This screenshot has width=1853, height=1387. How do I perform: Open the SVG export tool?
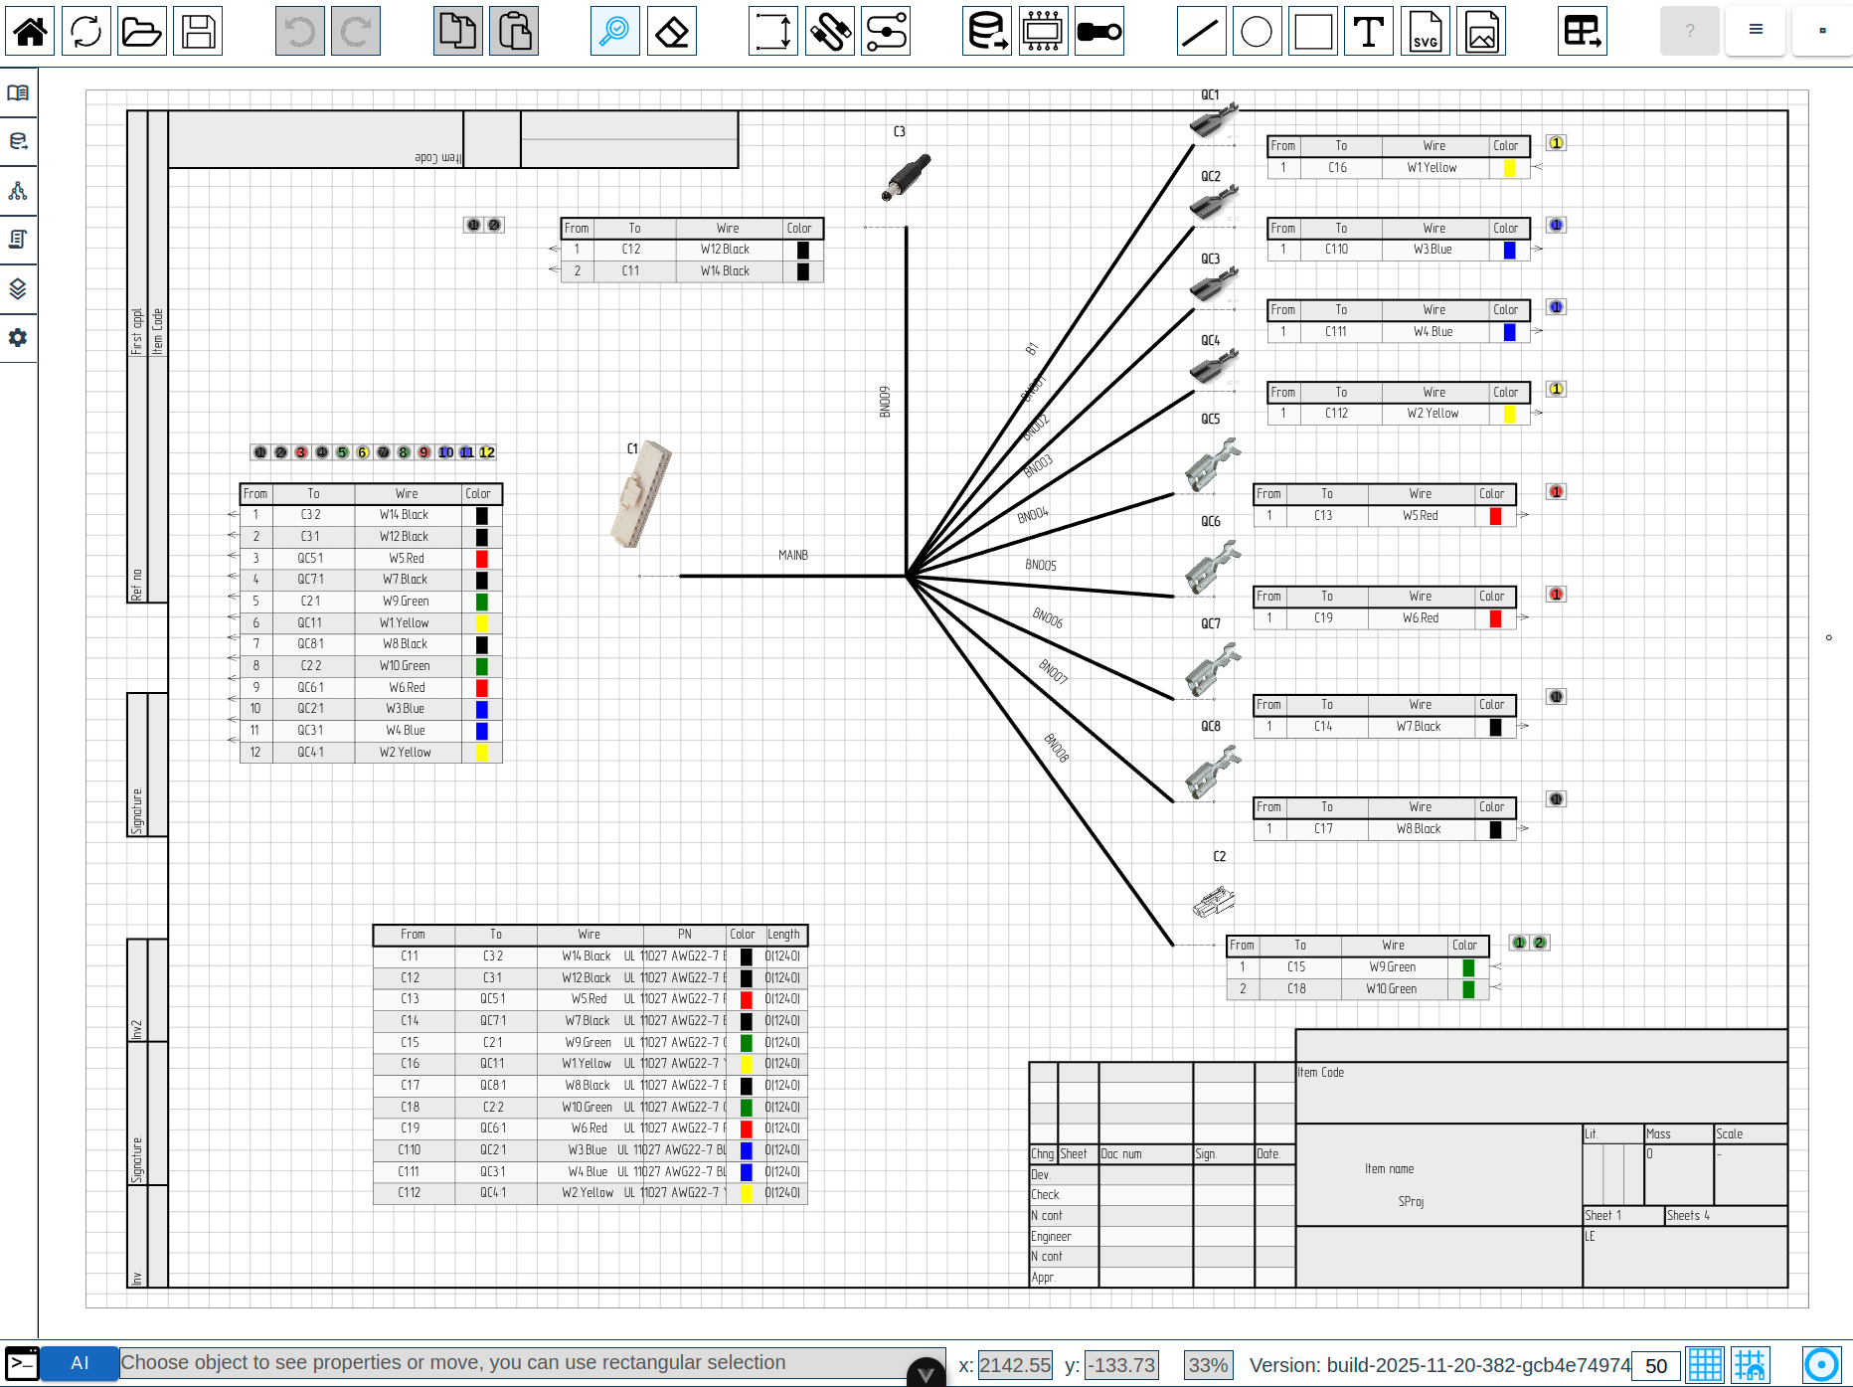(1426, 31)
